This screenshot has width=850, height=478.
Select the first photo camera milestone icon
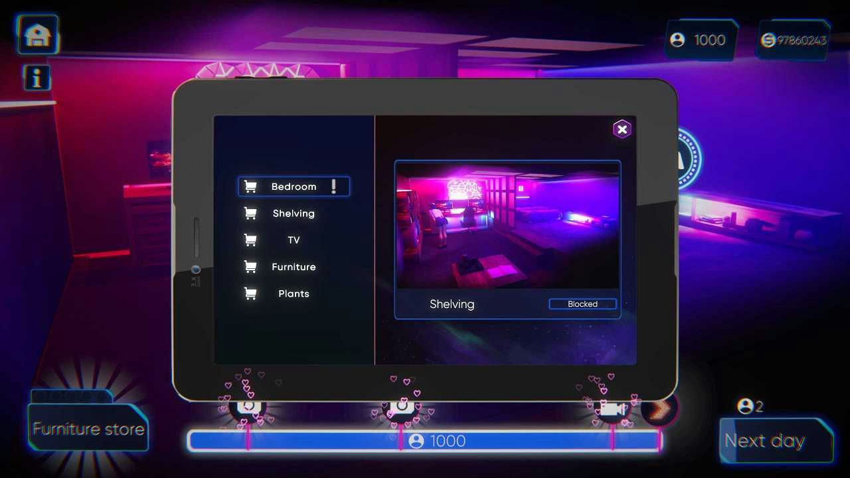(249, 406)
